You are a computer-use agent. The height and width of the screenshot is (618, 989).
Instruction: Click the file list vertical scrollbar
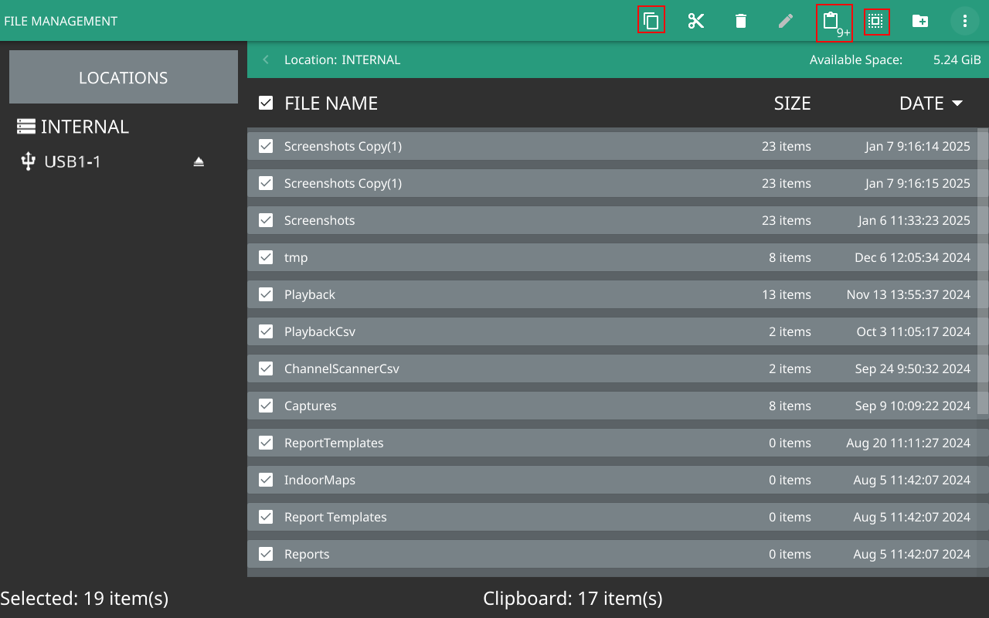point(982,270)
